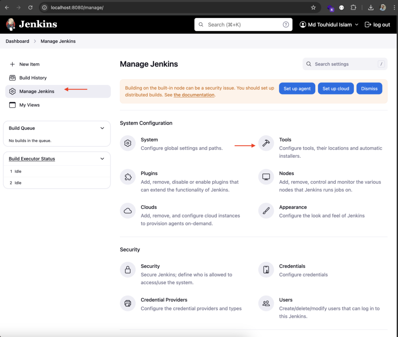Open the Nodes title

pyautogui.click(x=286, y=173)
